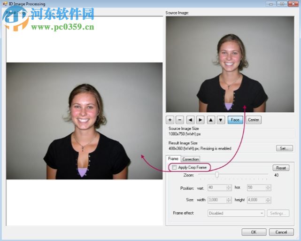Reset the crop frame settings
This screenshot has width=301, height=241.
(x=281, y=168)
